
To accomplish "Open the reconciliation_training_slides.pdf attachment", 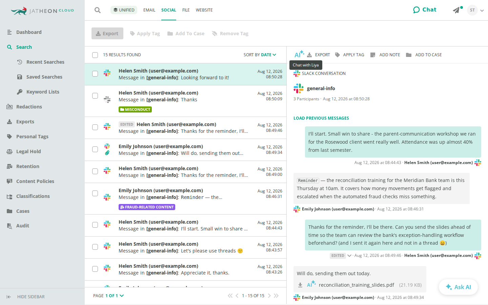I will click(x=357, y=285).
